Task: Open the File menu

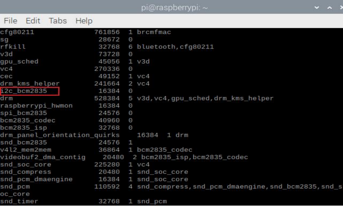Action: point(10,21)
